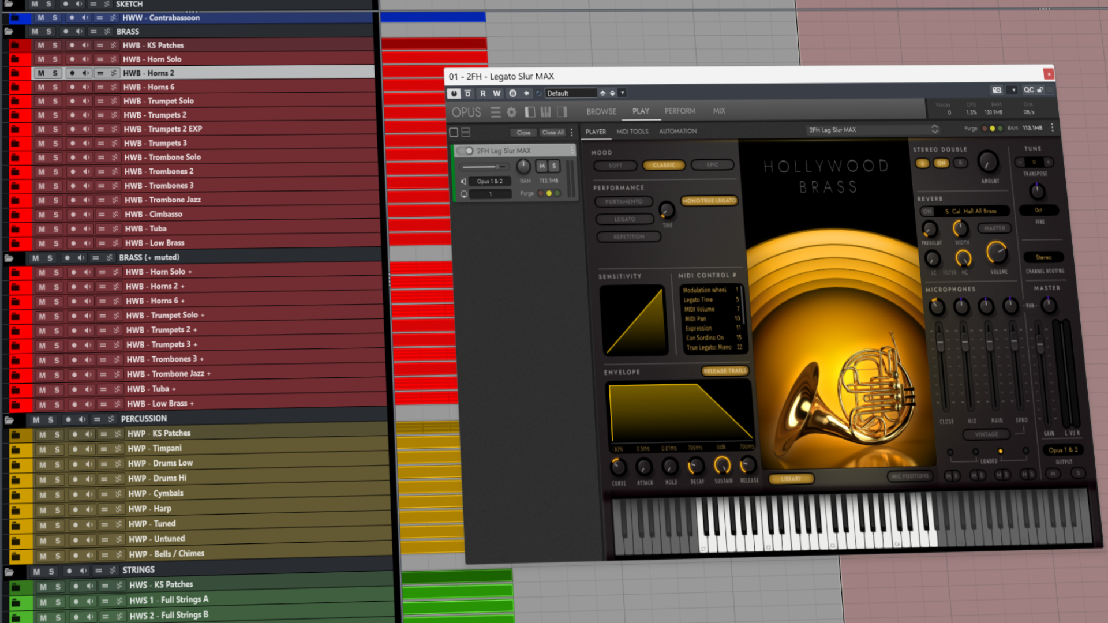Switch to PERFORM page in Opus
This screenshot has height=623, width=1108.
(x=680, y=111)
